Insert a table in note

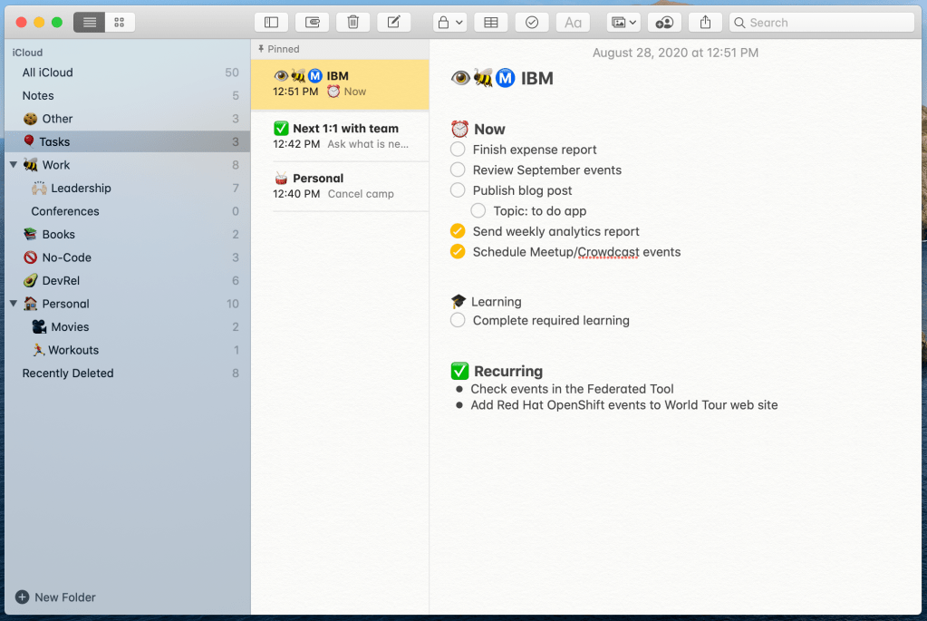(490, 23)
